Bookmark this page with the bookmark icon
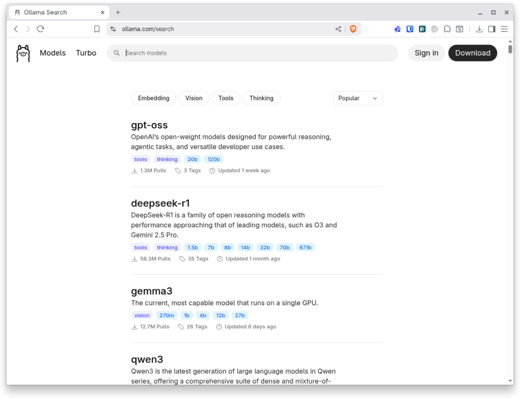 (x=96, y=29)
